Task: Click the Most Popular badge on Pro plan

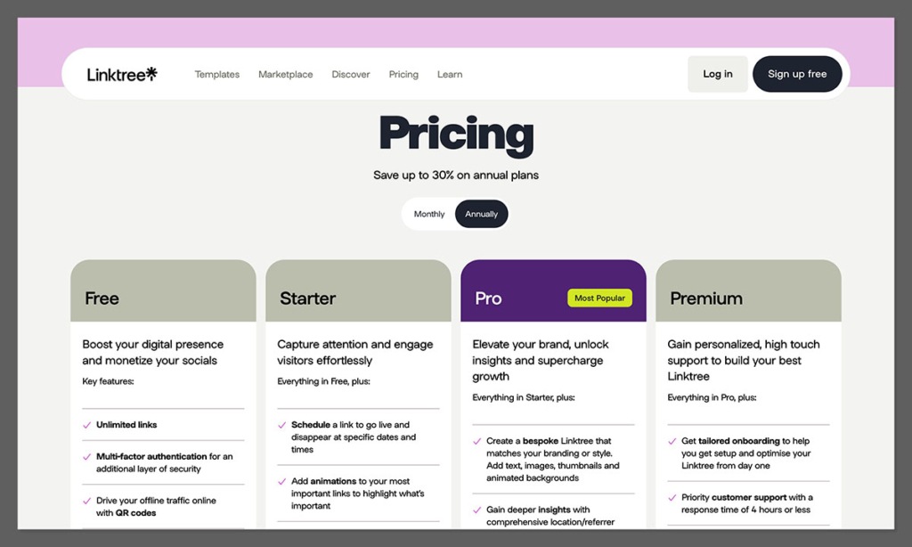Action: pyautogui.click(x=600, y=298)
